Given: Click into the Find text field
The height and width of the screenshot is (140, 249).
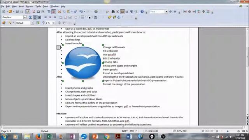Looking at the screenshot, I should (157, 12).
